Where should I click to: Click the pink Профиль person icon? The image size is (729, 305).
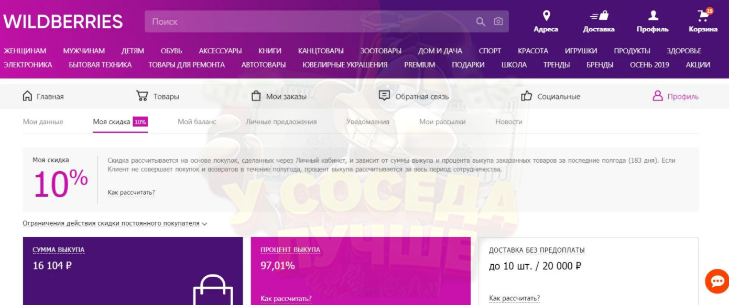658,96
